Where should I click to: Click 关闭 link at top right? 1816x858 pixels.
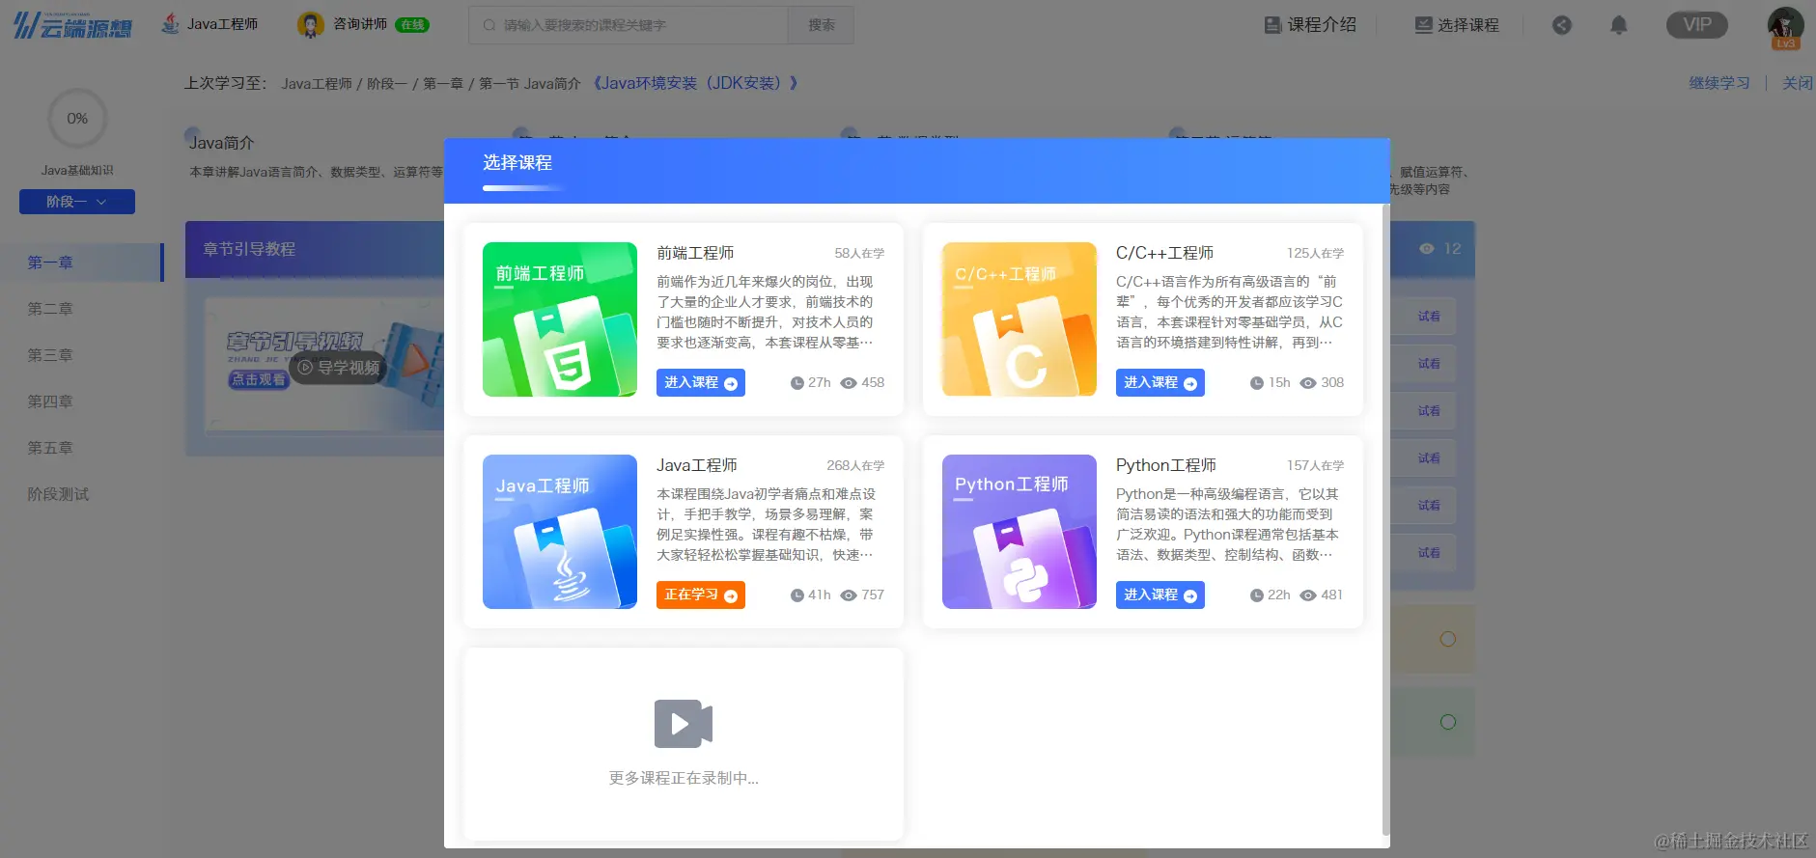point(1797,83)
